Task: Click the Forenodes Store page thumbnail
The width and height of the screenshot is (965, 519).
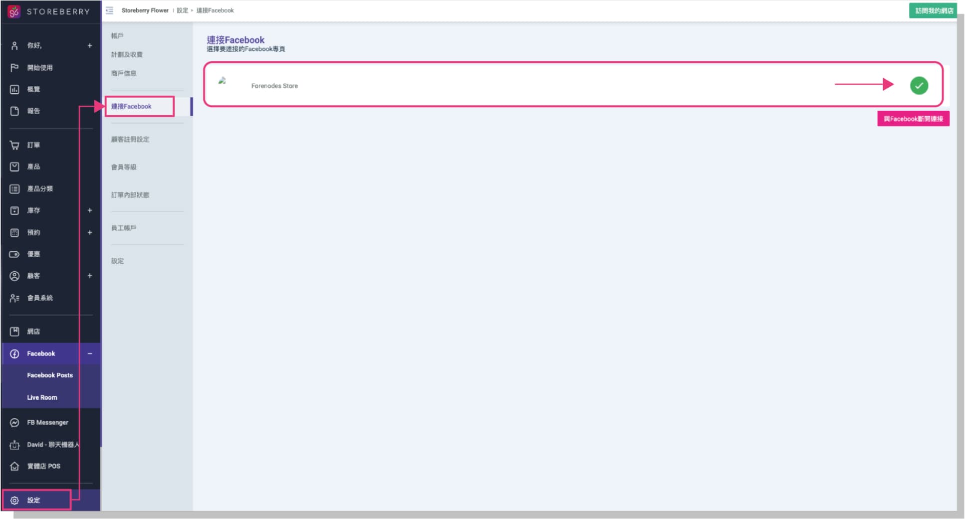Action: [x=222, y=80]
